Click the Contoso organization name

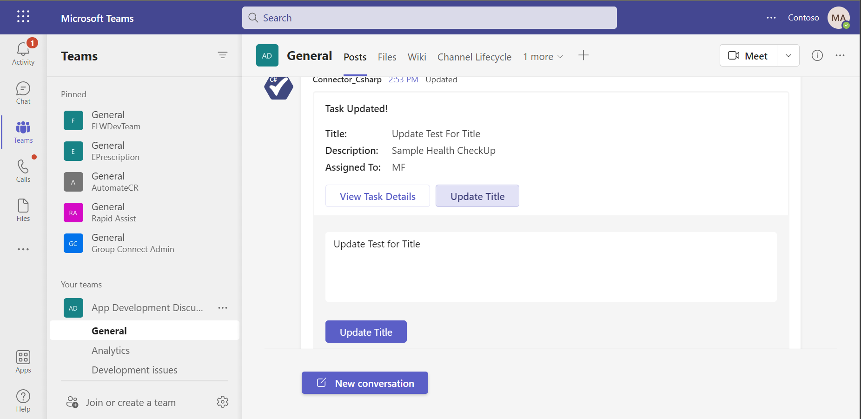803,18
